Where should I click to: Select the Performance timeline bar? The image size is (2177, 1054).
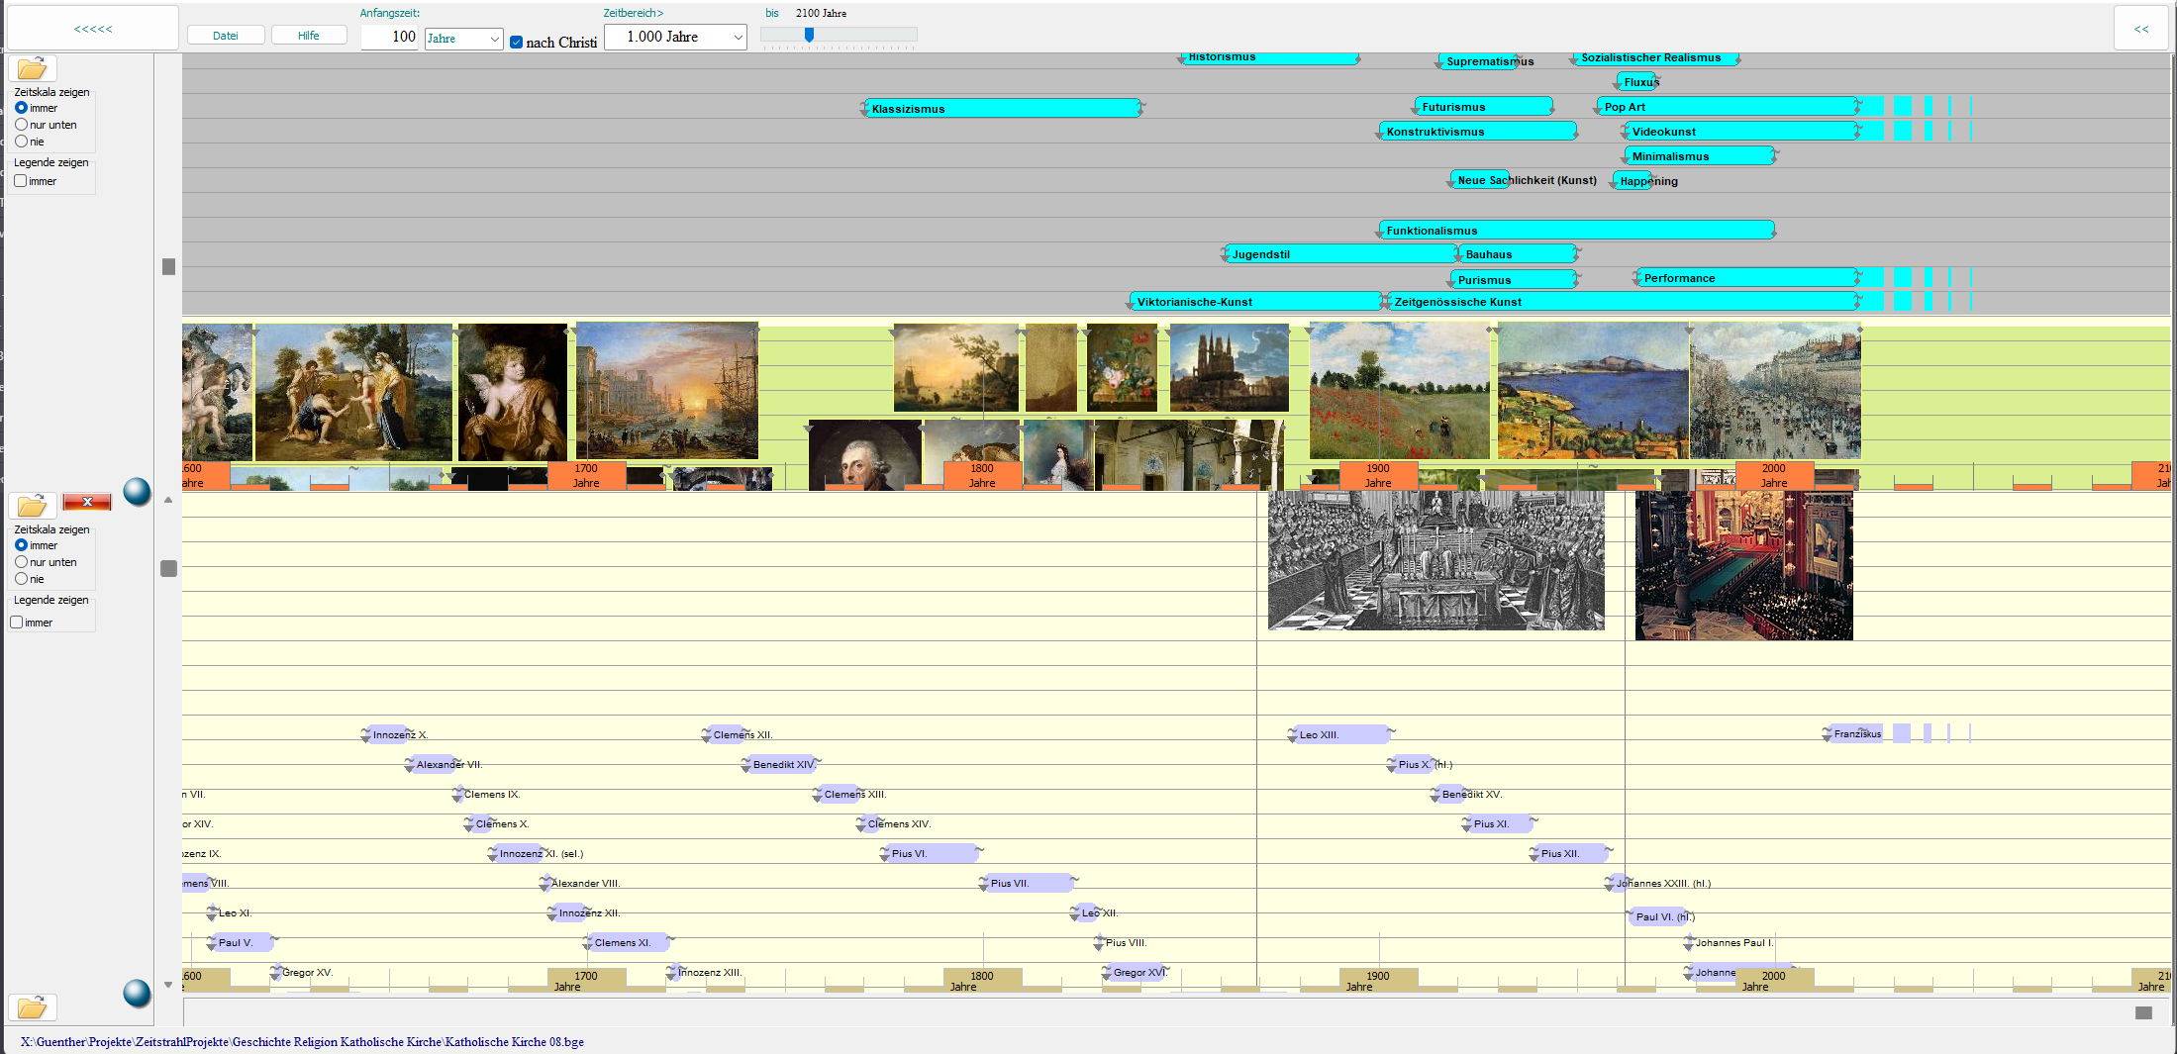pyautogui.click(x=1746, y=278)
